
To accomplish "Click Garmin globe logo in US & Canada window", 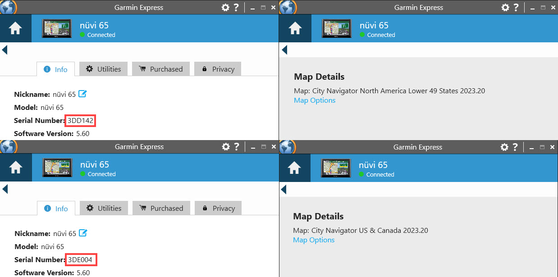I will 288,147.
